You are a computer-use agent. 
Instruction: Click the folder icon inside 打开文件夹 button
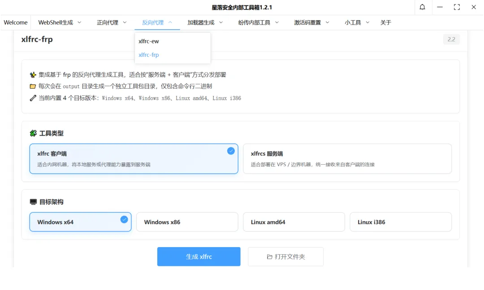click(x=269, y=257)
